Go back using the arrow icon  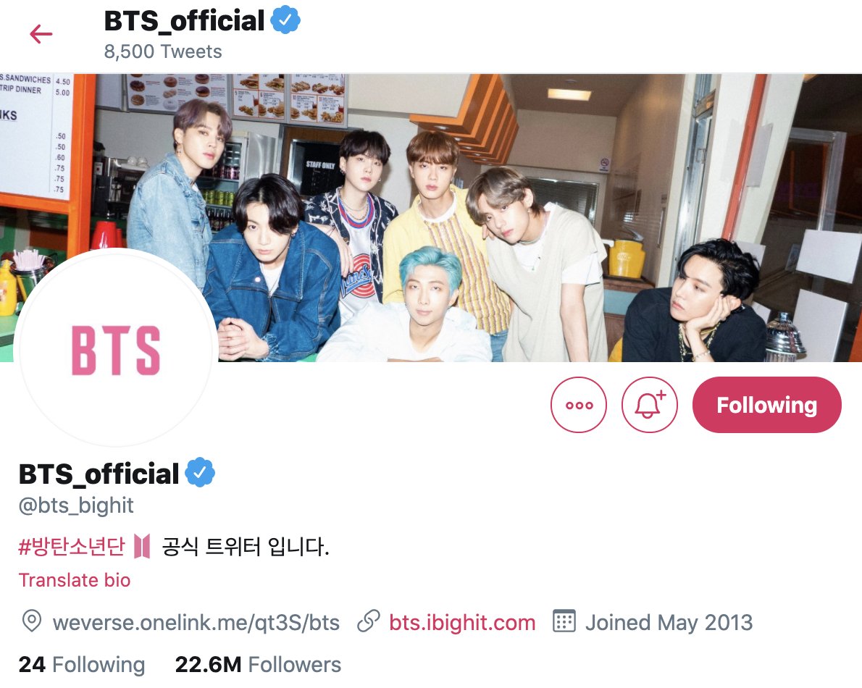click(x=41, y=34)
